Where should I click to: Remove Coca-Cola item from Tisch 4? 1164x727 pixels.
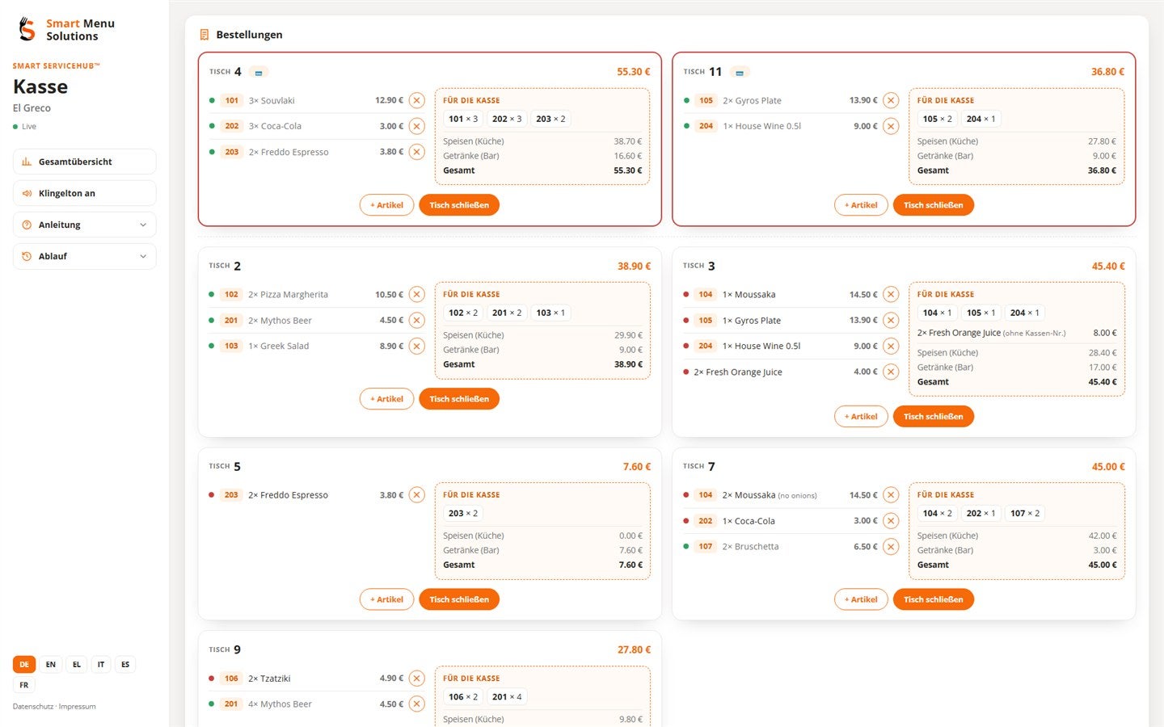pyautogui.click(x=416, y=126)
